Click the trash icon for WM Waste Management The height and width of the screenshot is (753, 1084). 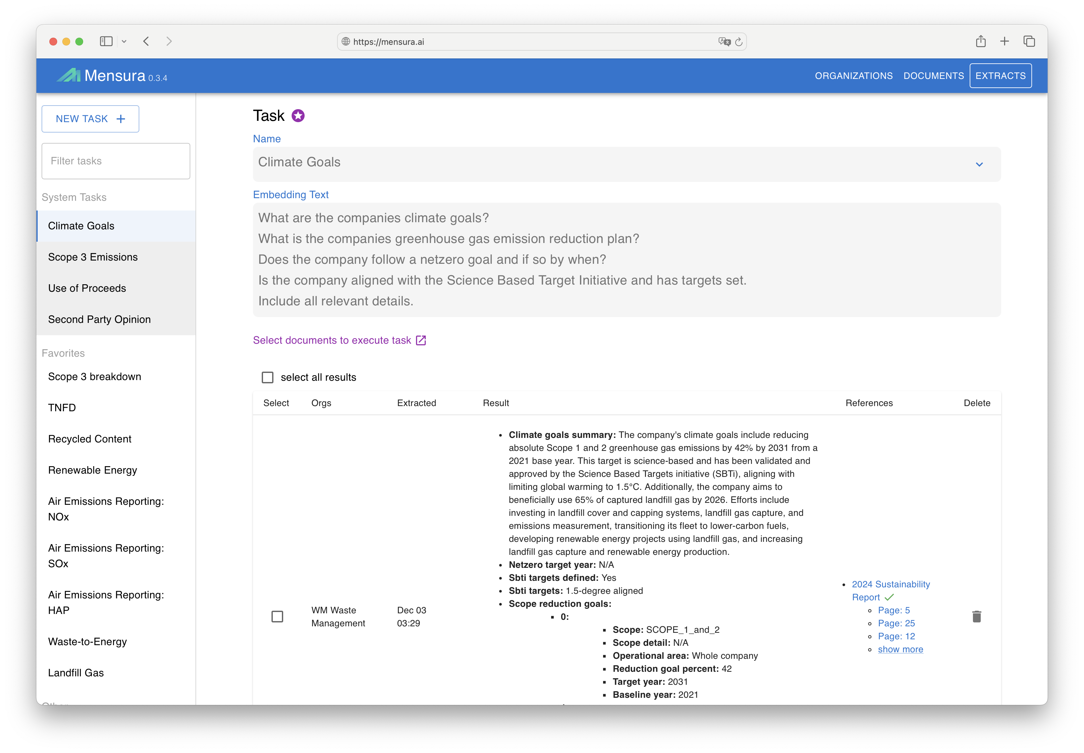click(x=977, y=616)
